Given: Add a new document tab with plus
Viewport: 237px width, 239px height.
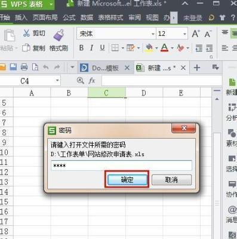Looking at the screenshot, I should [197, 68].
